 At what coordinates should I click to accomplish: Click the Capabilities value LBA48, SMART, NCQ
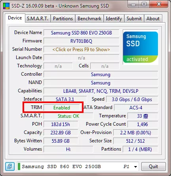(101, 91)
